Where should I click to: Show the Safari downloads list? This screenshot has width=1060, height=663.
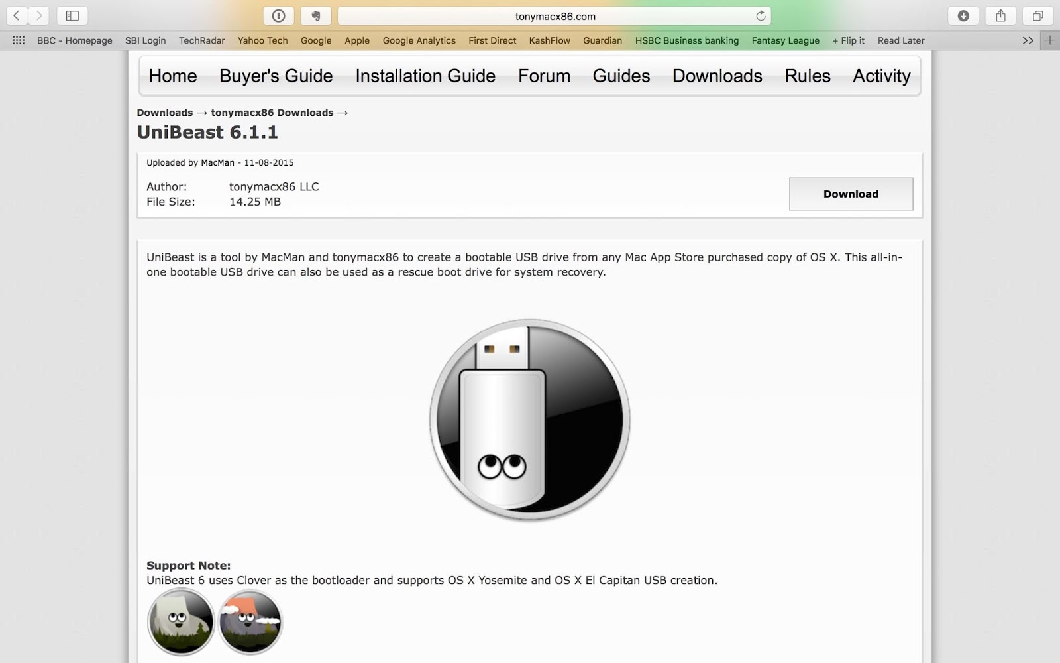click(963, 15)
